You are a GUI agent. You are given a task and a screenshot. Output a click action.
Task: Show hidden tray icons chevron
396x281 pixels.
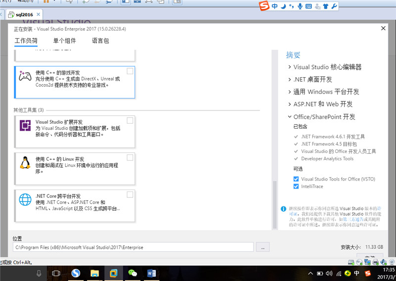point(311,274)
